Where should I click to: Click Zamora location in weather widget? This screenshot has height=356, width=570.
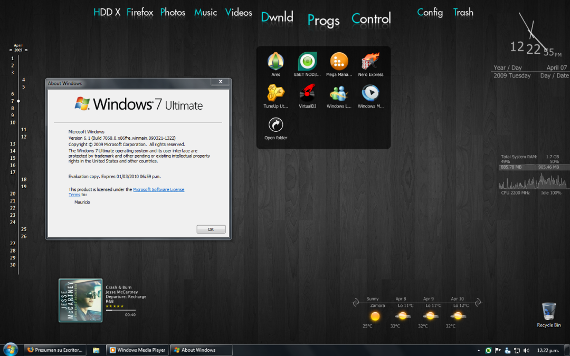click(x=377, y=305)
